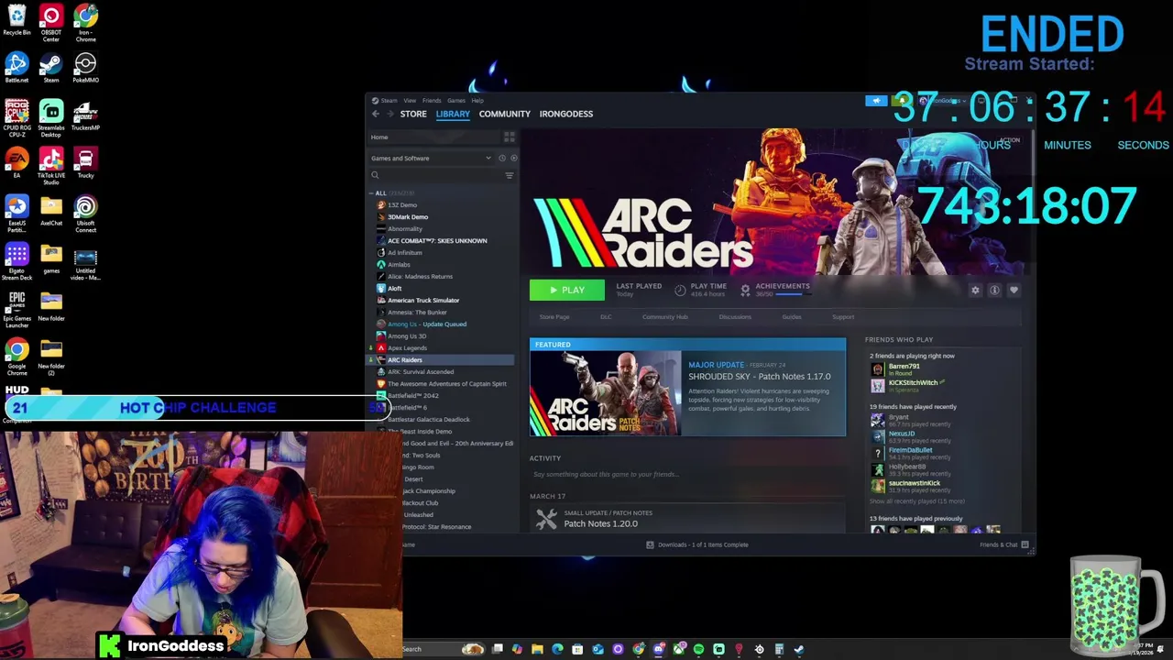The height and width of the screenshot is (660, 1173).
Task: Open ARC Raiders Support link
Action: pos(843,317)
